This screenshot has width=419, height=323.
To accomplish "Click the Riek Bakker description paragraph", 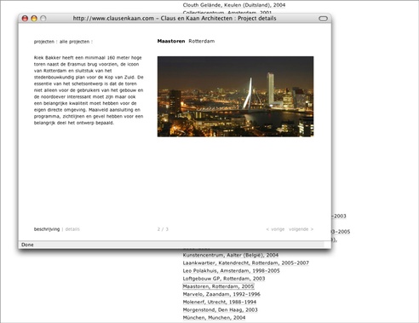I will click(89, 90).
